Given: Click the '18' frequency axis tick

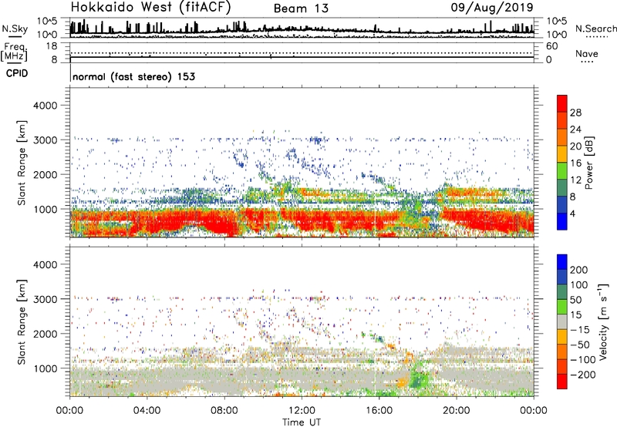Looking at the screenshot, I should [52, 46].
